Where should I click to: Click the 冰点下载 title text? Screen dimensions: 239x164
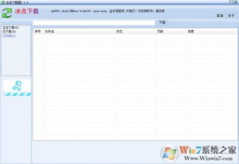point(27,11)
